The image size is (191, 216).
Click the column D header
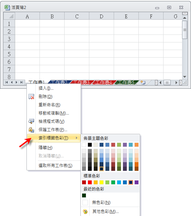[x=101, y=16]
